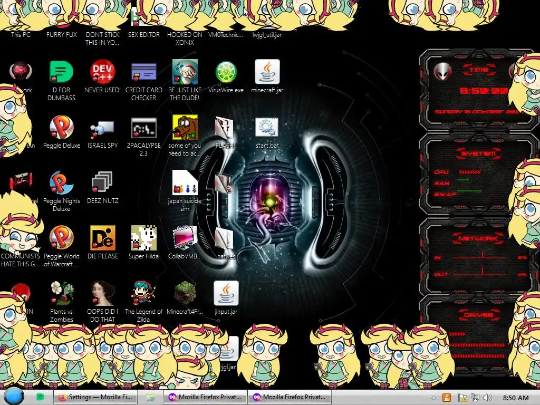Select the ISRAEL SPY icon
The height and width of the screenshot is (405, 540).
102,129
